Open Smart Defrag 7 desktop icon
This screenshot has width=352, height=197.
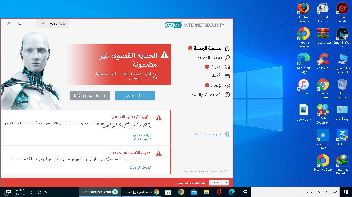click(342, 38)
